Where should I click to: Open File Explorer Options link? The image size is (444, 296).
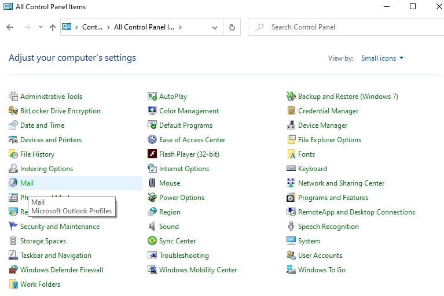329,140
